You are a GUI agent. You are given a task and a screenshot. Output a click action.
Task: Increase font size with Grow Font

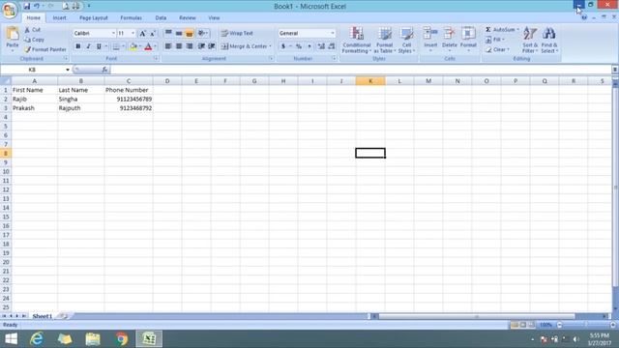pyautogui.click(x=142, y=34)
